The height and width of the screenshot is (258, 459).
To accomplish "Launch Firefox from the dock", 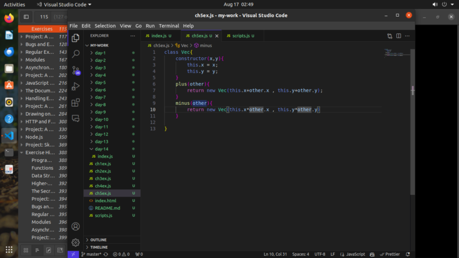I will click(9, 18).
